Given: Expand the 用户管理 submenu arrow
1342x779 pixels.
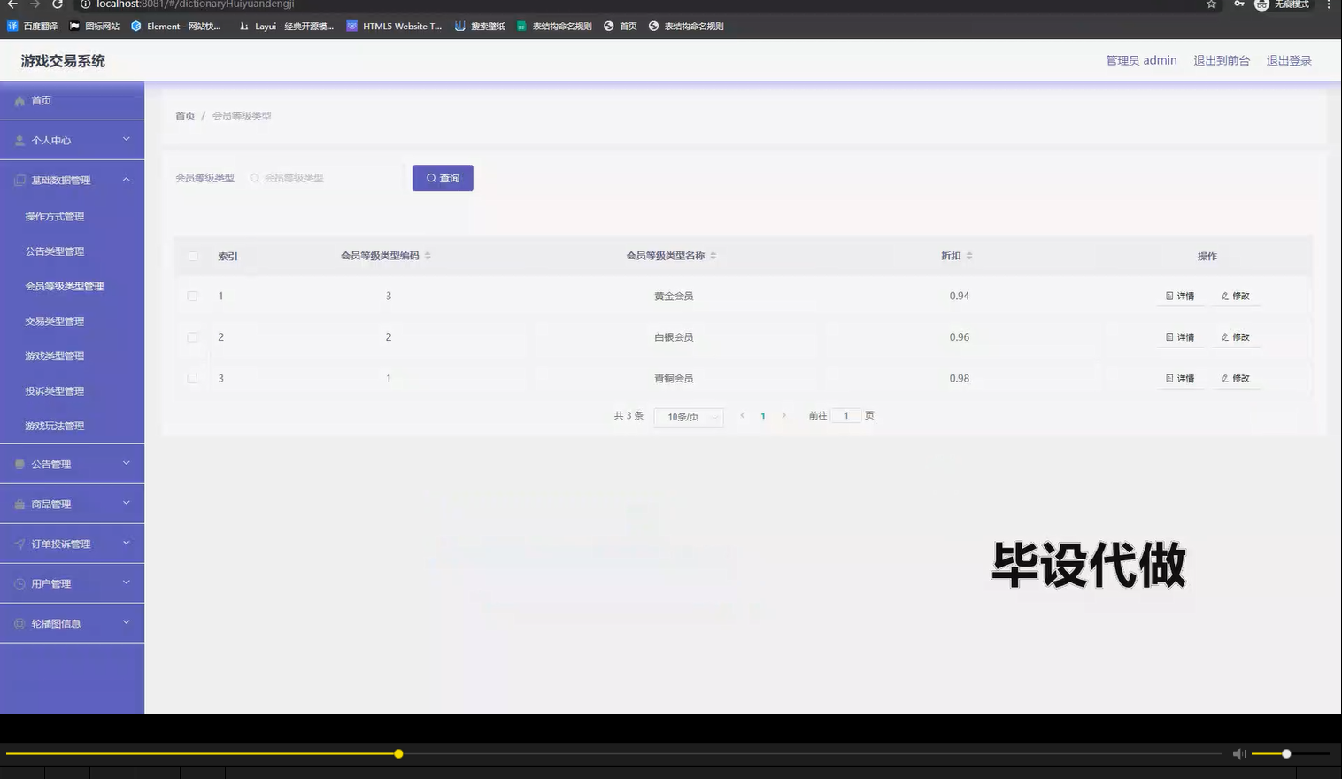Looking at the screenshot, I should pyautogui.click(x=127, y=582).
